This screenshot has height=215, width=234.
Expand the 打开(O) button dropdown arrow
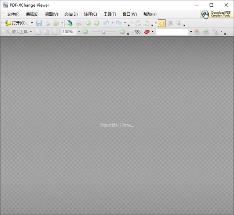(x=32, y=23)
